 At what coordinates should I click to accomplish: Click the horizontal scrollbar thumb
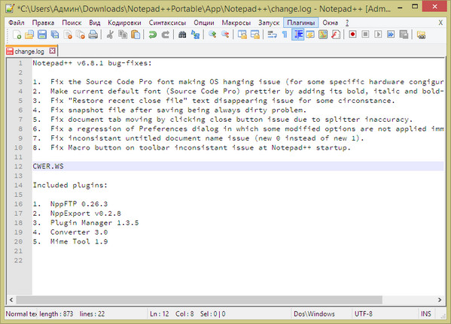coord(200,300)
